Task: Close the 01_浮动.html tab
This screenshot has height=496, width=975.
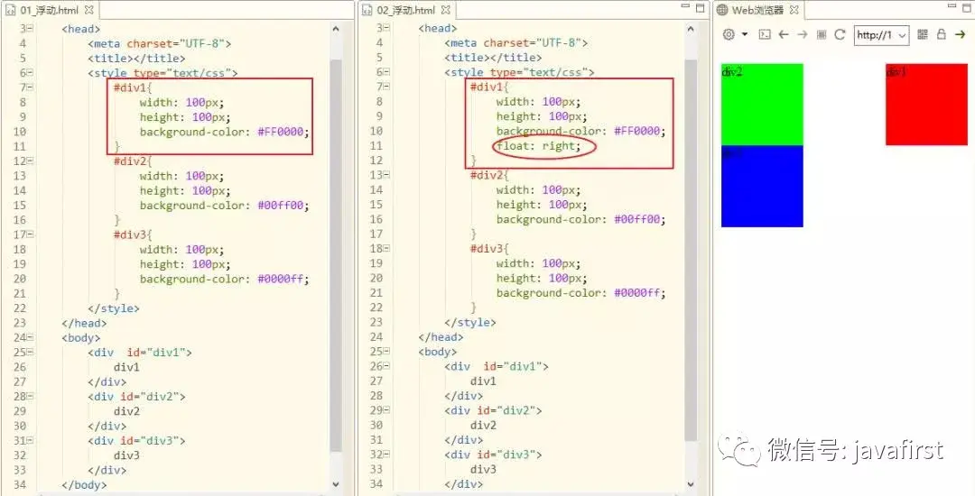Action: [x=88, y=10]
